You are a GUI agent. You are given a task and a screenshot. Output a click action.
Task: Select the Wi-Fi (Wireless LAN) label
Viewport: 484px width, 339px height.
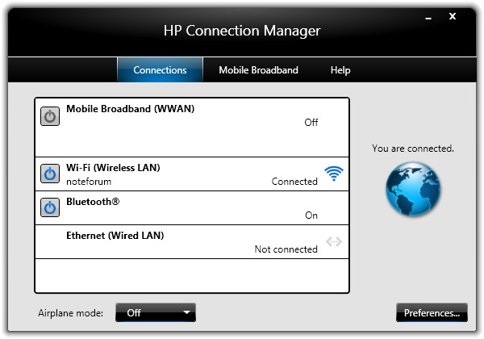(x=113, y=168)
